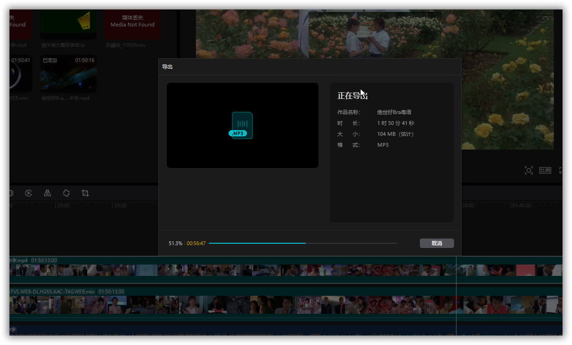Select the 绝世好Bra 中字.mp4 media thumbnail
Viewport: 572px width, 345px height.
68,74
